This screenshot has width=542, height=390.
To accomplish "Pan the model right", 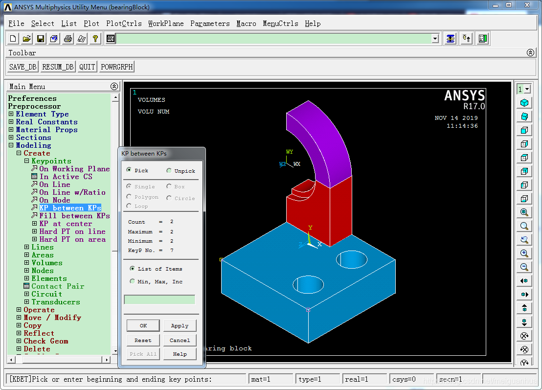I will click(x=524, y=295).
